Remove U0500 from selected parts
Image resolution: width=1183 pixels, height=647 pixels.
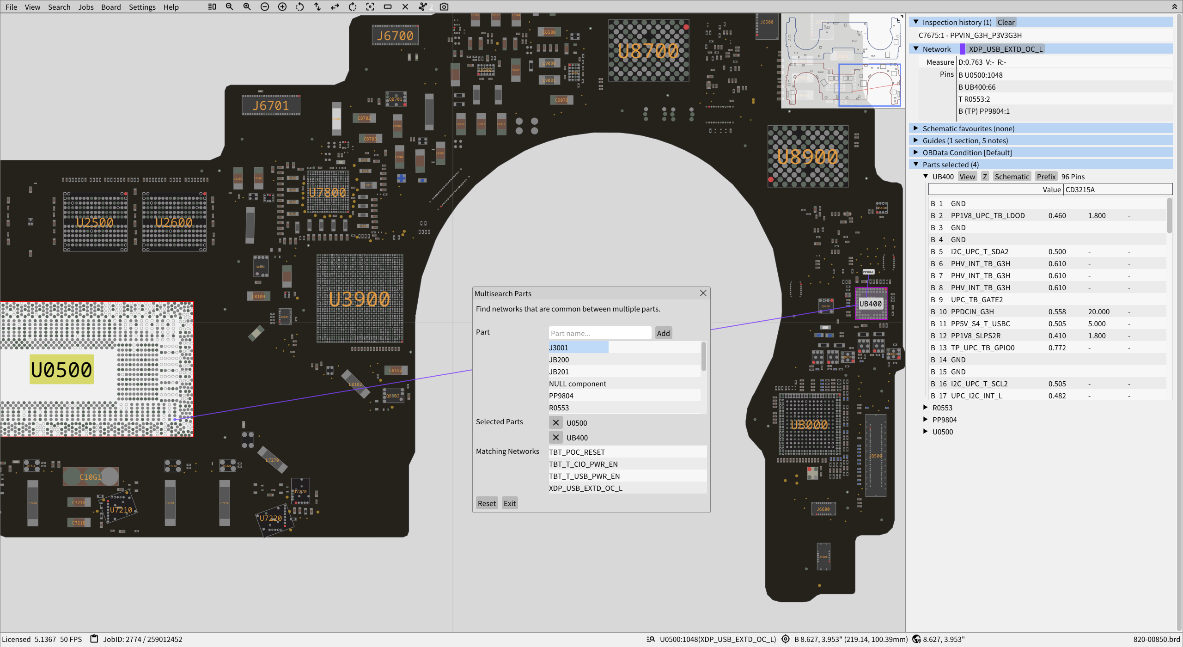click(x=556, y=423)
